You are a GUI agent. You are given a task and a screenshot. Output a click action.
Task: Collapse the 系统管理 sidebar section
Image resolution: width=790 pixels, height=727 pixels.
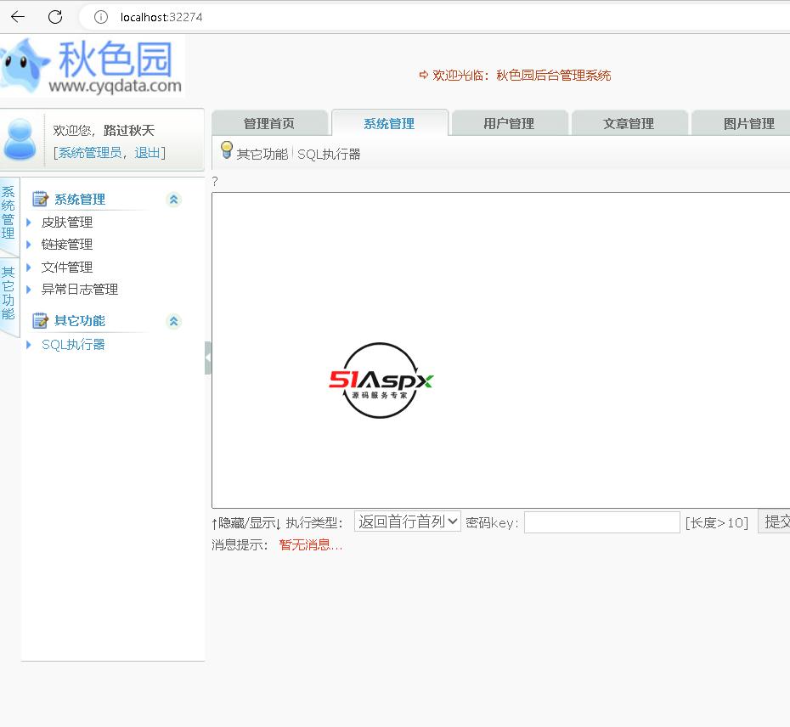[x=174, y=200]
